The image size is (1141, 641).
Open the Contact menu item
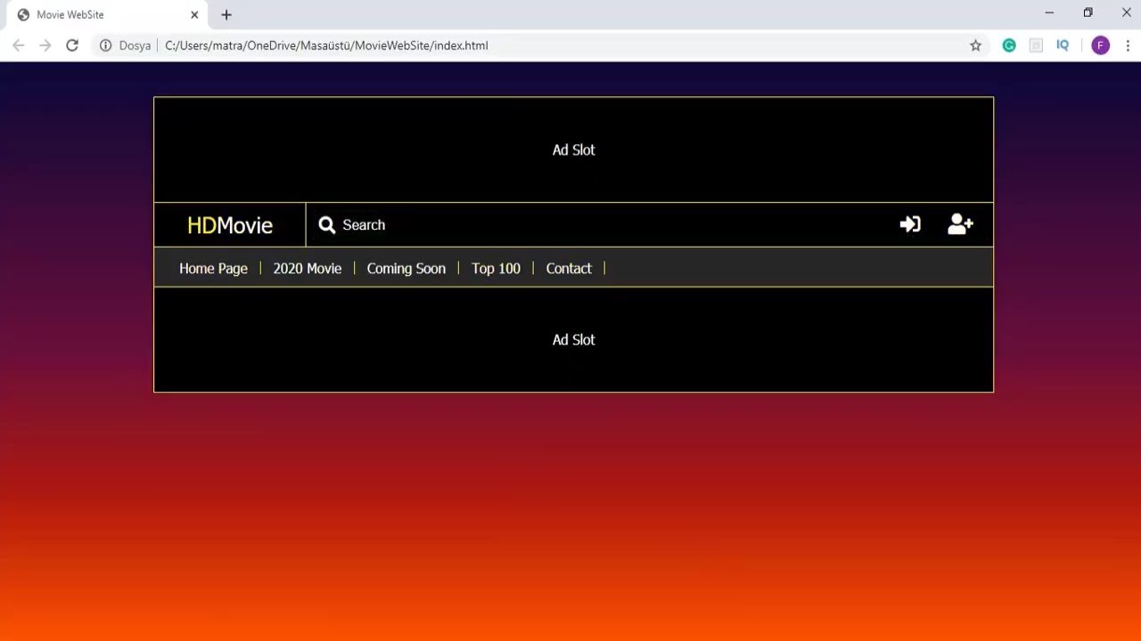click(569, 268)
